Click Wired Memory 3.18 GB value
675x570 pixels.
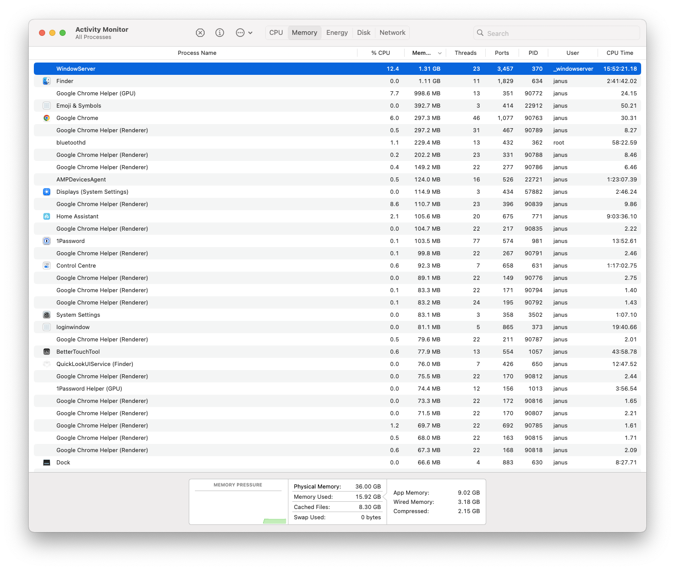coord(469,502)
